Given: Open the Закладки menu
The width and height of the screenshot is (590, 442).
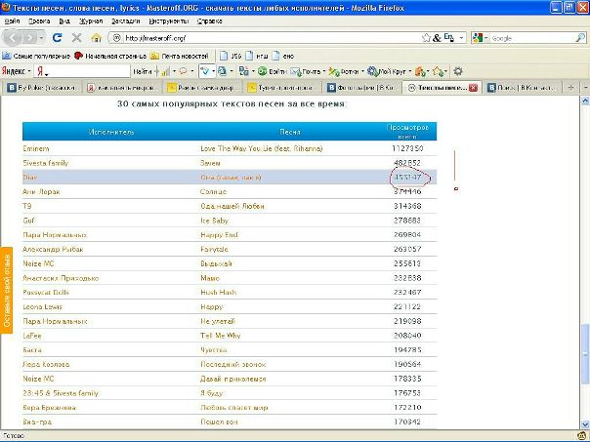Looking at the screenshot, I should click(x=126, y=21).
